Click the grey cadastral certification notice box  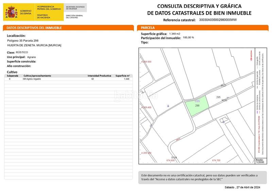click(x=202, y=177)
